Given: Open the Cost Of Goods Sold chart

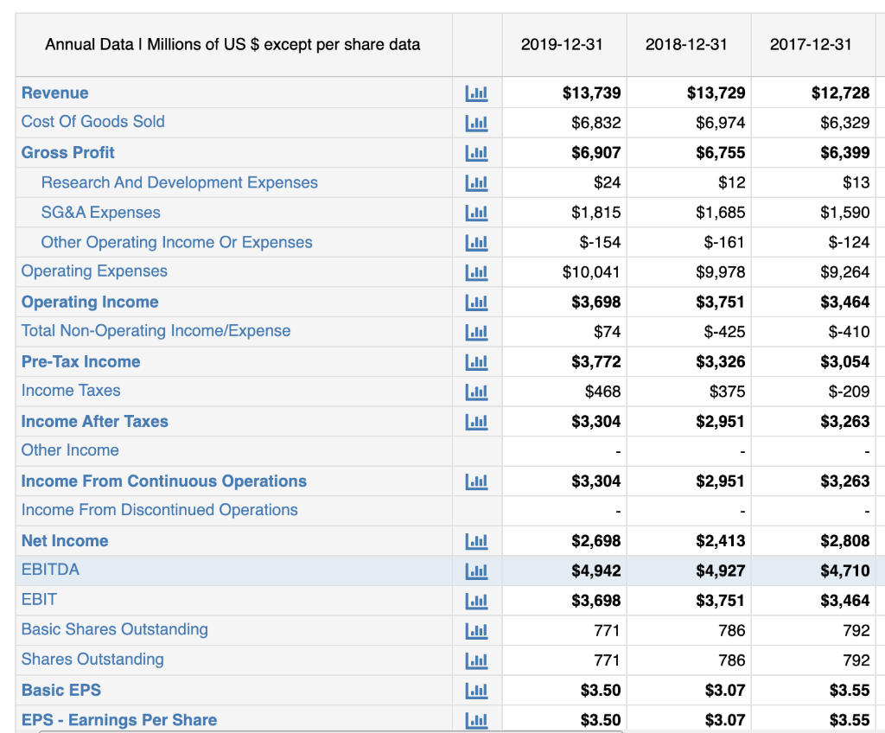Looking at the screenshot, I should click(x=477, y=122).
